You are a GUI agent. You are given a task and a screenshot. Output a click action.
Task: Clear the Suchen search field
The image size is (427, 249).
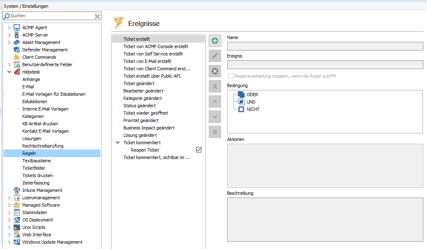tap(97, 16)
